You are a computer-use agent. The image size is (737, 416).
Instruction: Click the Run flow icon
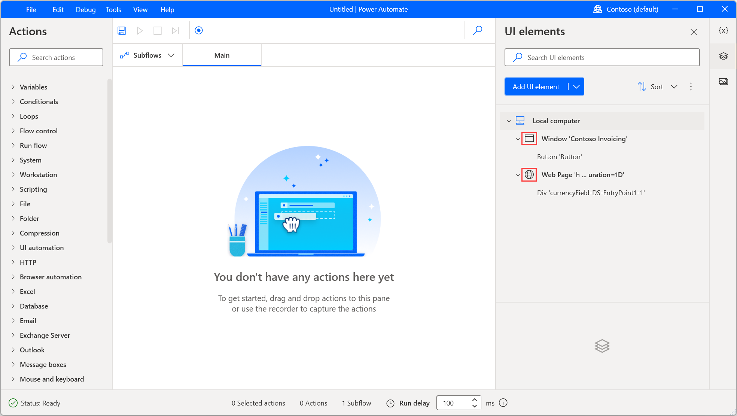140,30
